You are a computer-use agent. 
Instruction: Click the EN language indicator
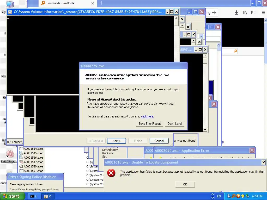click(x=219, y=196)
